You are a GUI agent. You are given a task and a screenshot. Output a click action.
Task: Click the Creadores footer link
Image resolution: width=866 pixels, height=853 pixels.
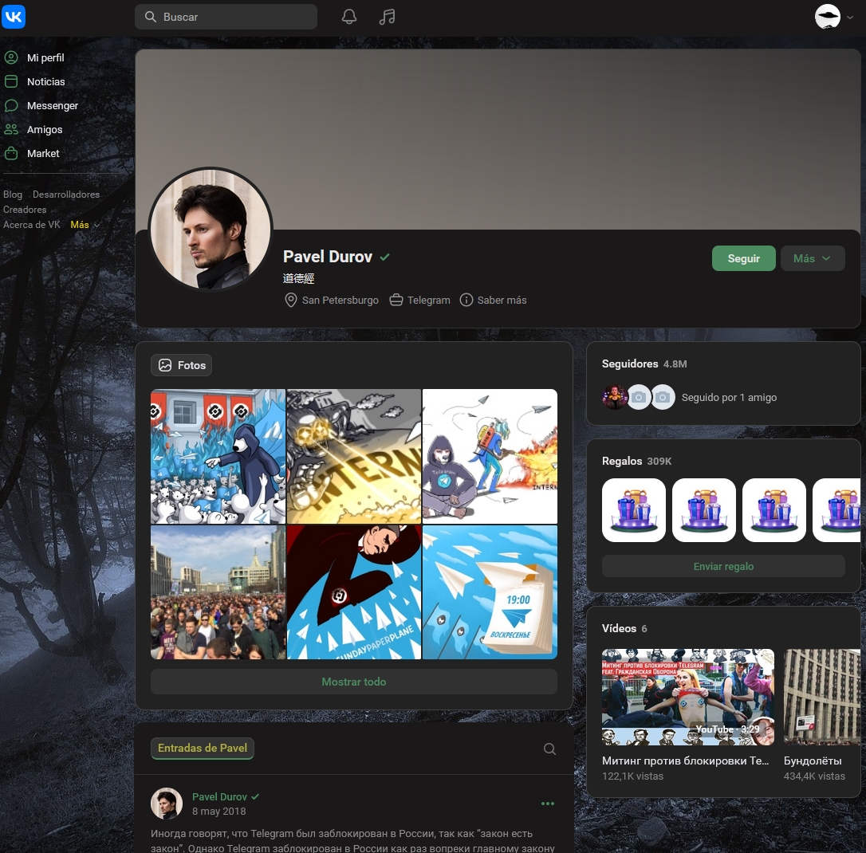[x=25, y=210]
